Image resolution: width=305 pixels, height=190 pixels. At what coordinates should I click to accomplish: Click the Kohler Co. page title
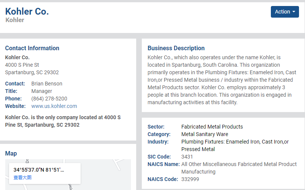click(27, 12)
